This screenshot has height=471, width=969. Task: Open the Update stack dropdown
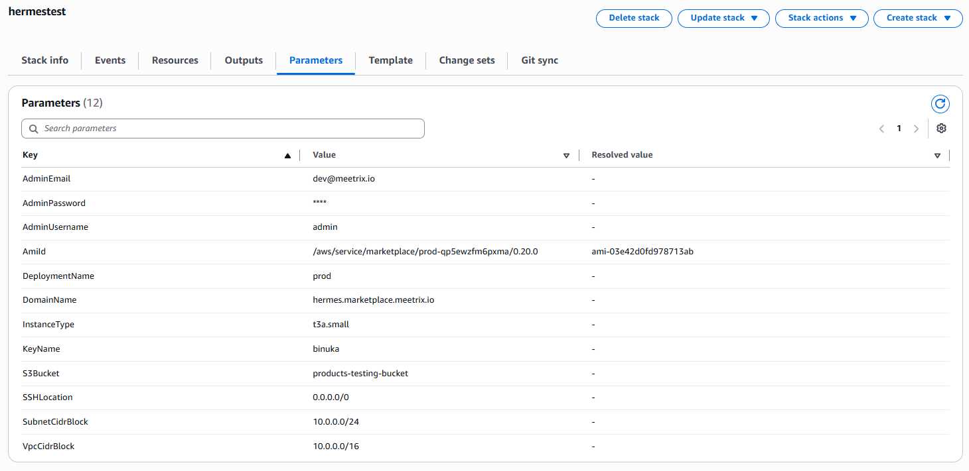(x=723, y=18)
